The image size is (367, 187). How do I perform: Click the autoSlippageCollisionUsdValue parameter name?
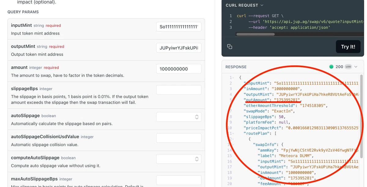[45, 137]
